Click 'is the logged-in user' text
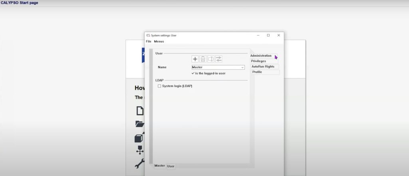409x176 pixels. [x=210, y=73]
